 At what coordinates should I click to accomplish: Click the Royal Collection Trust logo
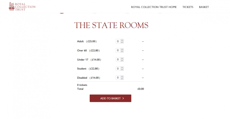point(22,6)
